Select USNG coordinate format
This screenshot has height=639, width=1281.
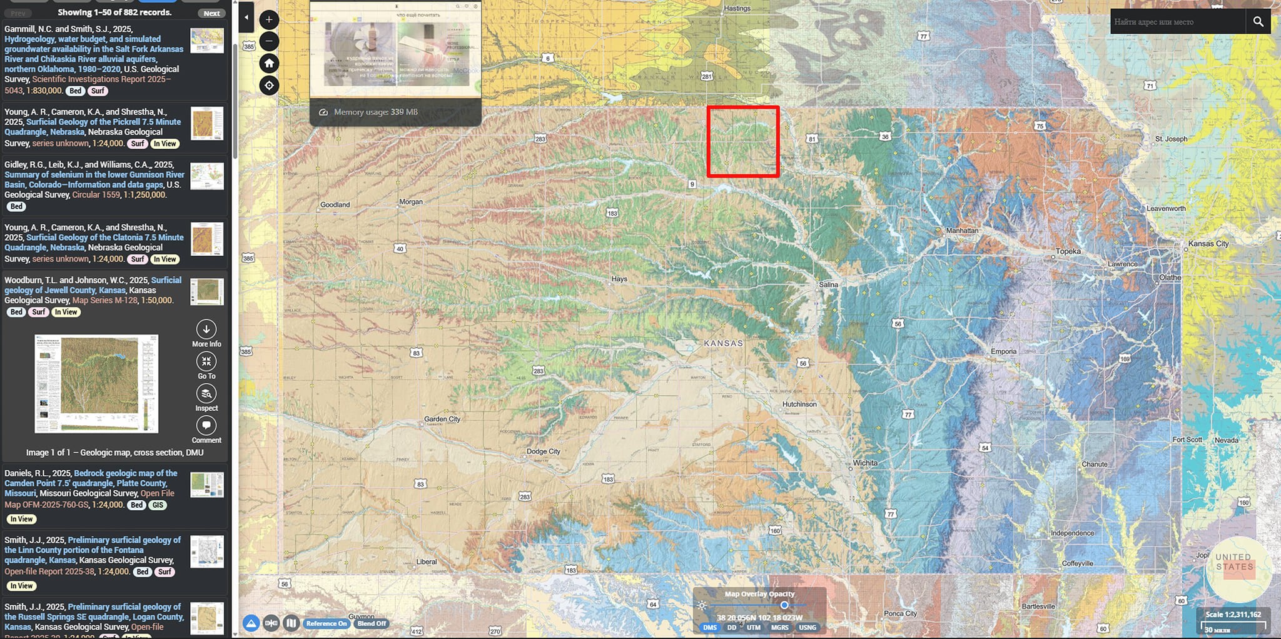808,628
